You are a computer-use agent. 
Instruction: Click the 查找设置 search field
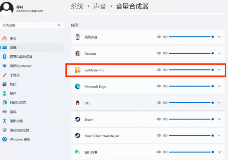tap(32, 25)
